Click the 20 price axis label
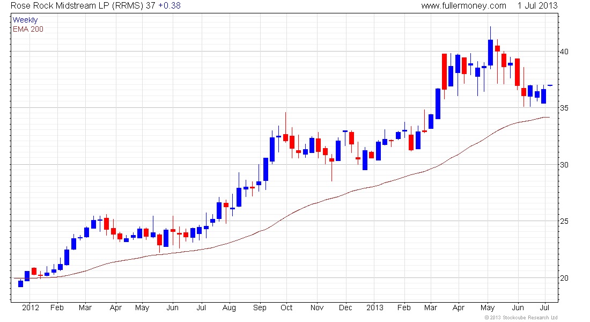The image size is (590, 322). coord(564,278)
